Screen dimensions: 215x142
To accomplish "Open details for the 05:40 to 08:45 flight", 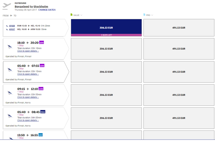I will [x=28, y=120].
